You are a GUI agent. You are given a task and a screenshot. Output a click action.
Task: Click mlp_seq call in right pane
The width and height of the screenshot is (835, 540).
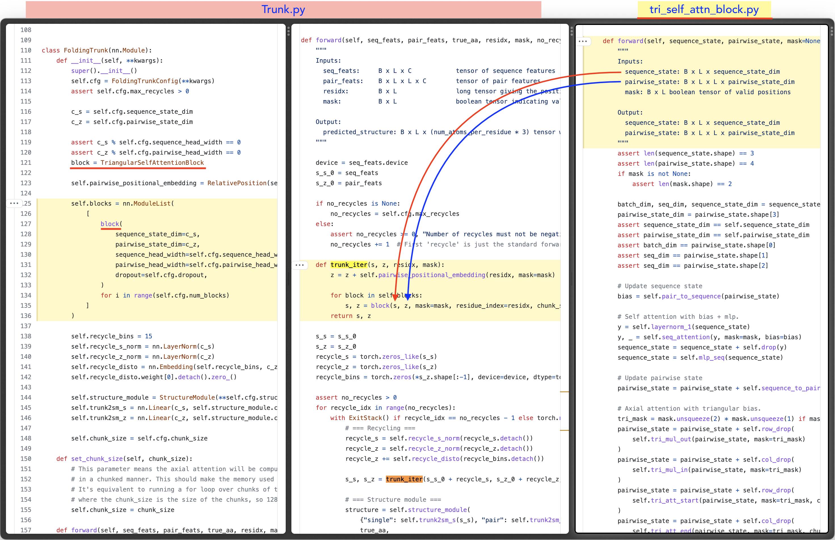pos(712,358)
